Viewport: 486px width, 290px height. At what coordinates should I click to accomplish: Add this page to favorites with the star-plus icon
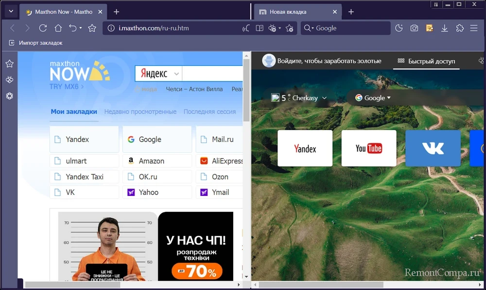click(290, 28)
